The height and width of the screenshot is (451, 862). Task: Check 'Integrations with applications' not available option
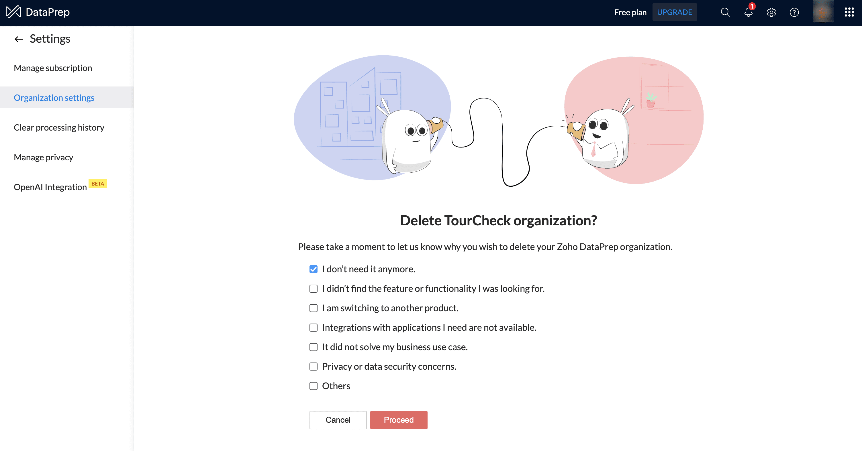point(314,328)
